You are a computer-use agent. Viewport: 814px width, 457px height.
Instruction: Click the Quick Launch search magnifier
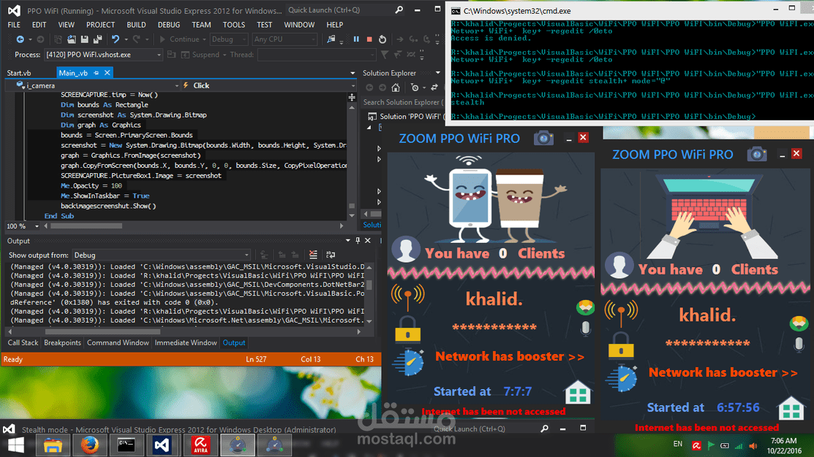tap(399, 9)
